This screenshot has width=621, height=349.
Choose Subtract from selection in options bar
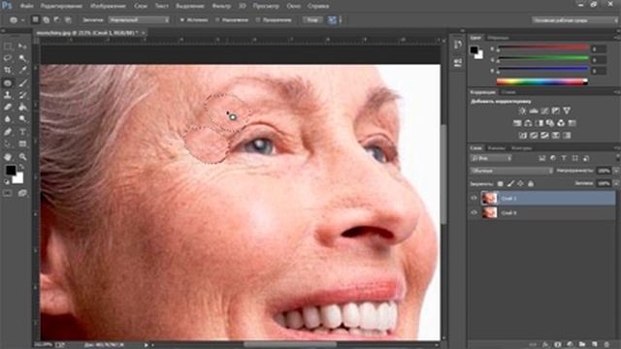coord(57,19)
